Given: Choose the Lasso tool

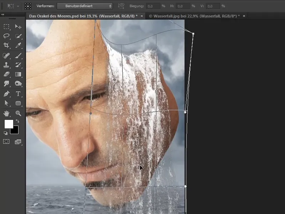Looking at the screenshot, I should (x=6, y=36).
